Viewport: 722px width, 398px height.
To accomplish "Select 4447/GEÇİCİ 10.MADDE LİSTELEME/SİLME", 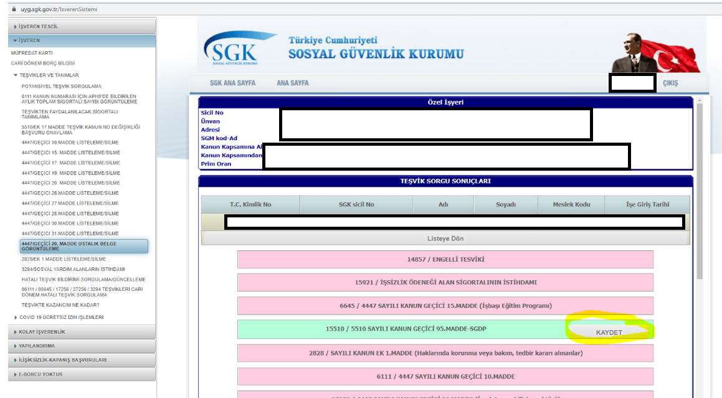I will tap(70, 143).
